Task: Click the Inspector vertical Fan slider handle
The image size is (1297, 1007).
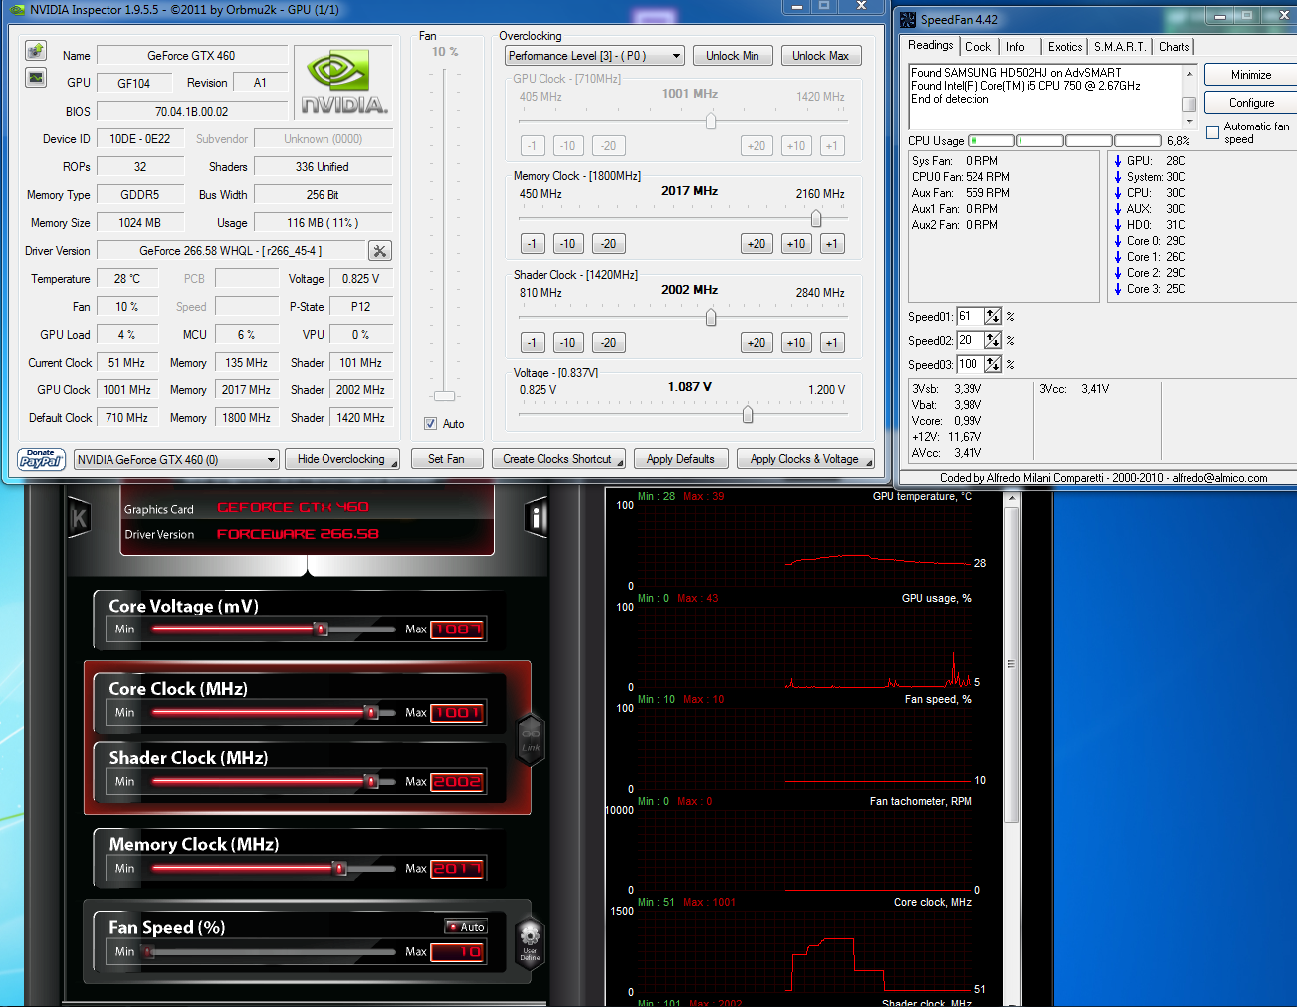Action: pyautogui.click(x=445, y=396)
